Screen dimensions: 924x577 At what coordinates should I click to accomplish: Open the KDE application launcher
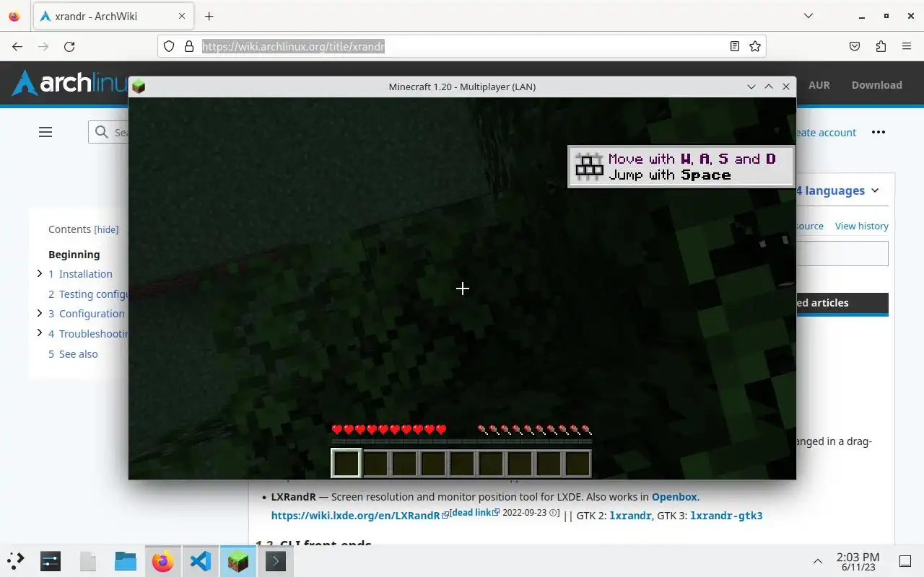pos(16,561)
